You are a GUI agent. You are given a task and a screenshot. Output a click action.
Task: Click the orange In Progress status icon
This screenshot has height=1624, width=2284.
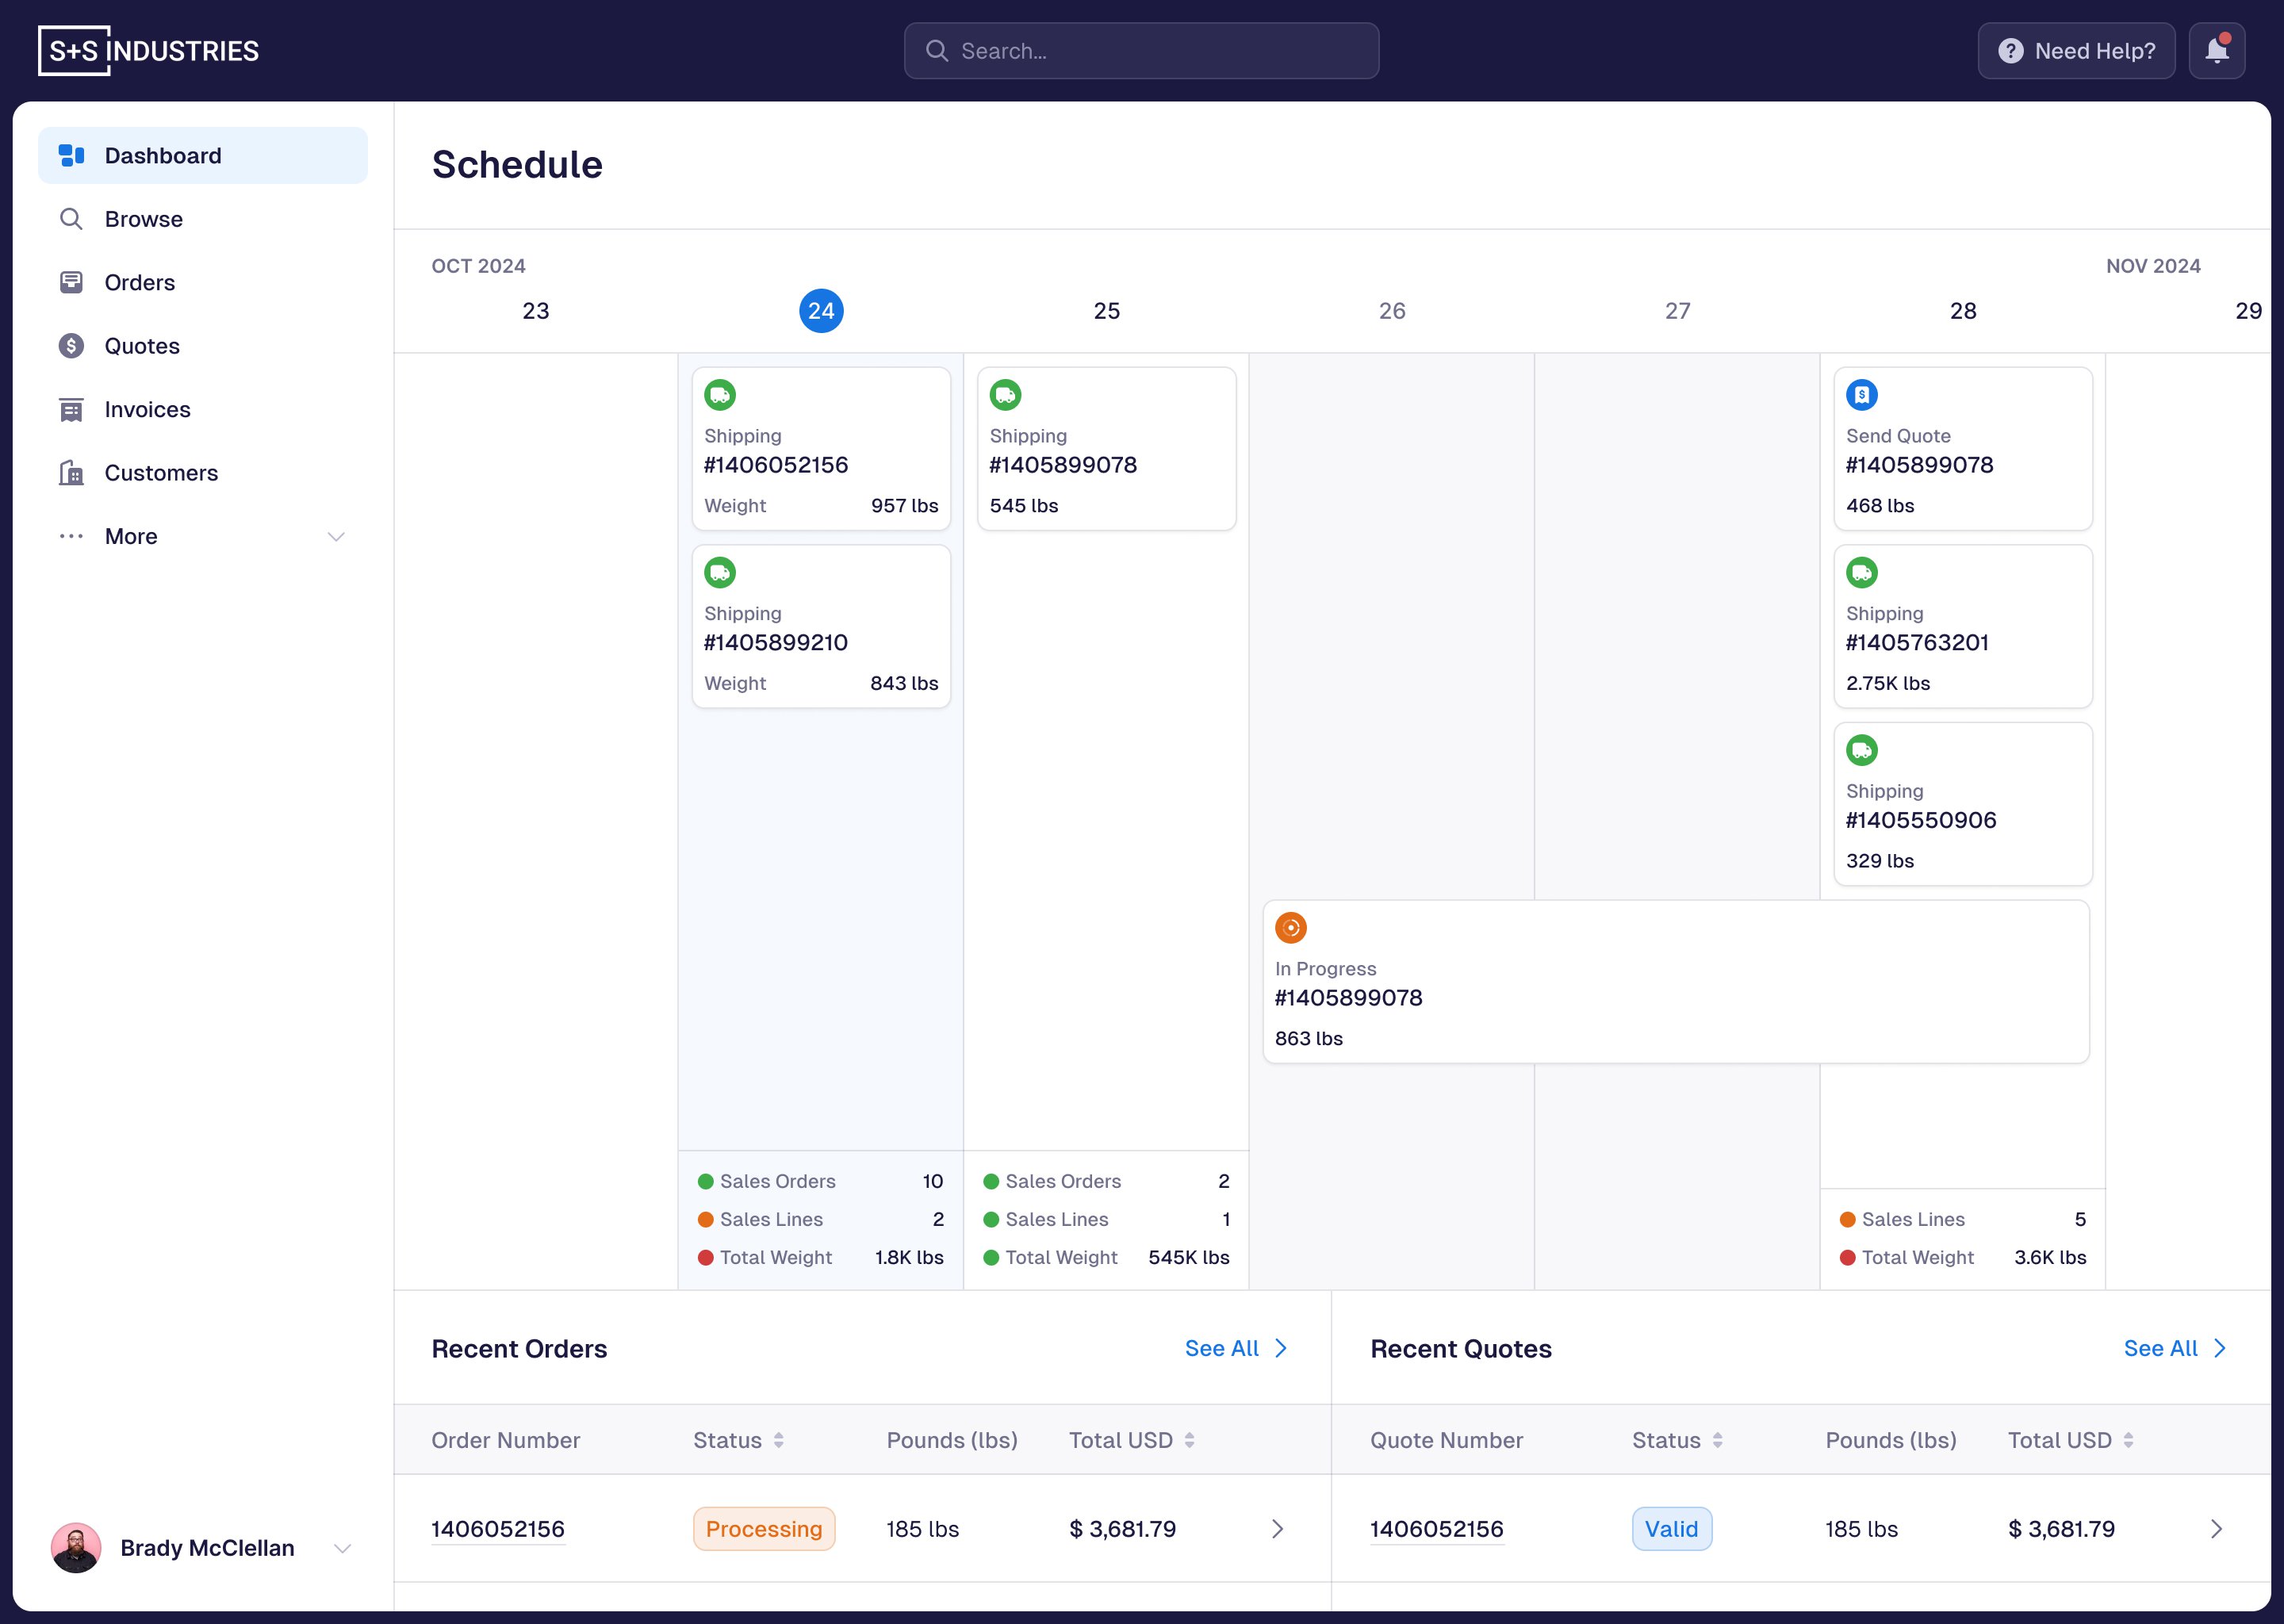[x=1290, y=928]
